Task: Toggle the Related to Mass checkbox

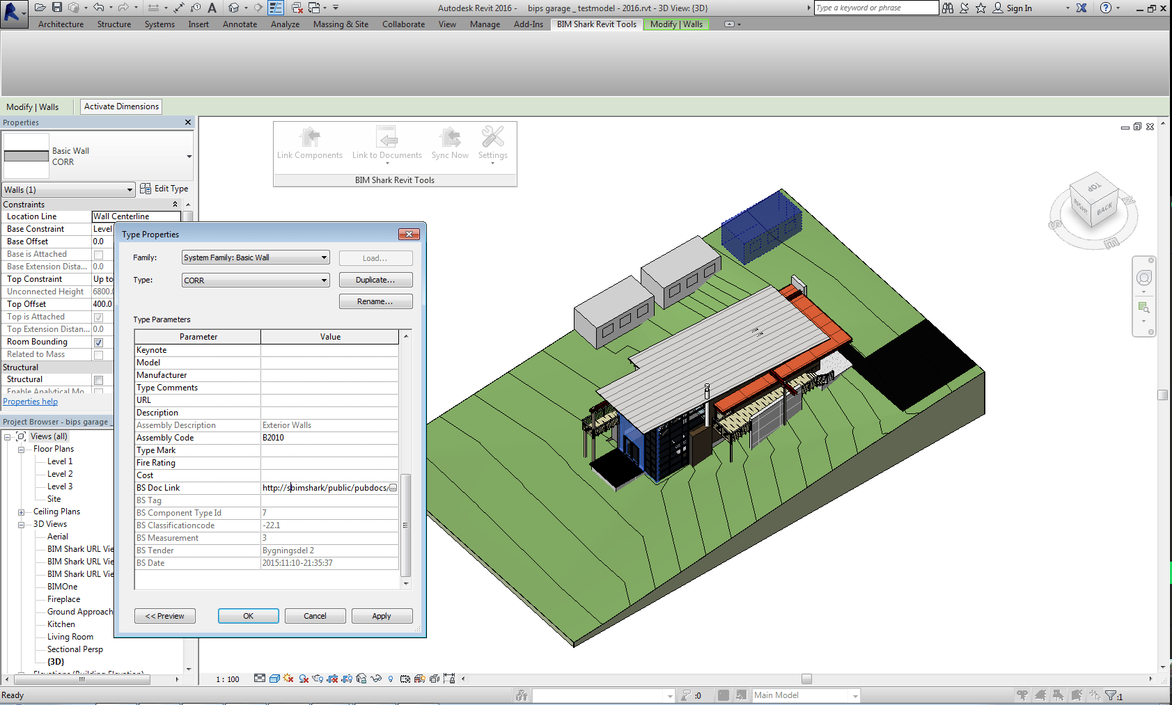Action: coord(98,355)
